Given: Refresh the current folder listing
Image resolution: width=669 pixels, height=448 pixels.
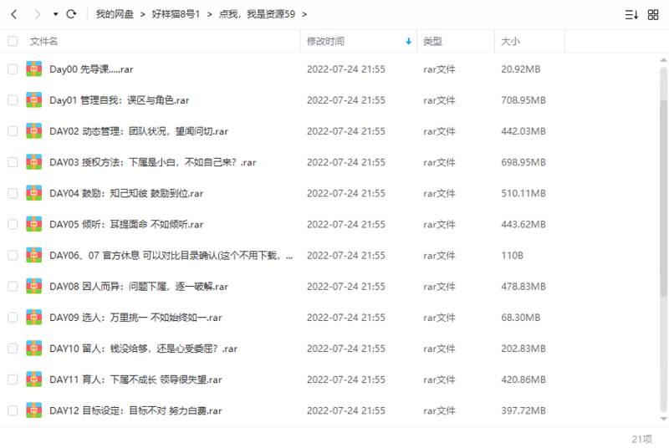Looking at the screenshot, I should pos(71,14).
